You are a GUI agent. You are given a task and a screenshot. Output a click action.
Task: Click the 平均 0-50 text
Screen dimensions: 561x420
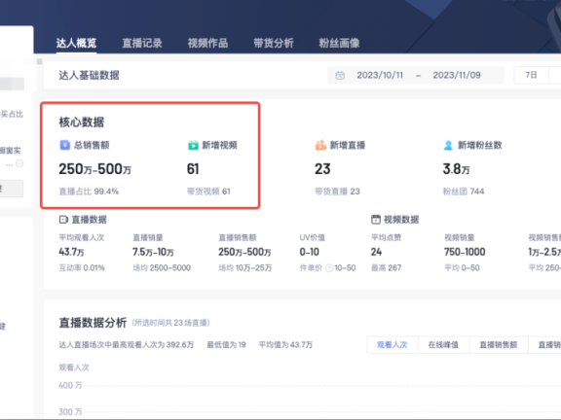(x=462, y=268)
